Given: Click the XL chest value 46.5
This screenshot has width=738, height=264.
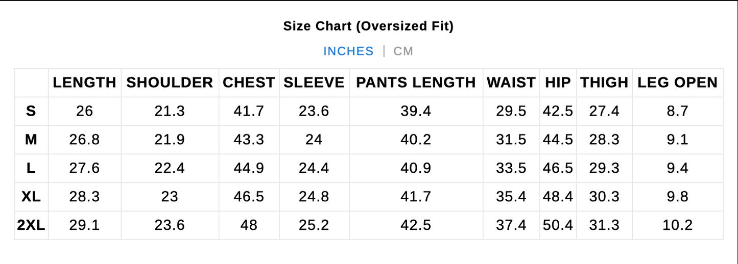Looking at the screenshot, I should click(249, 197).
